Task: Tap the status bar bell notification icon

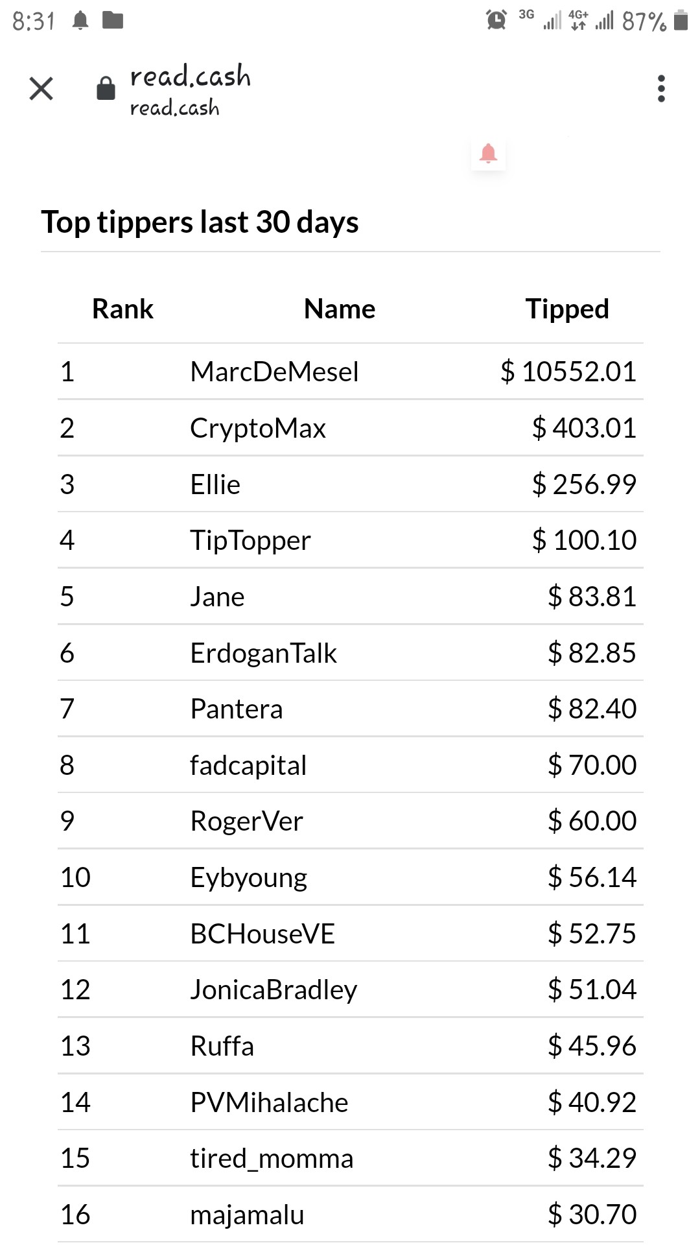Action: (80, 21)
